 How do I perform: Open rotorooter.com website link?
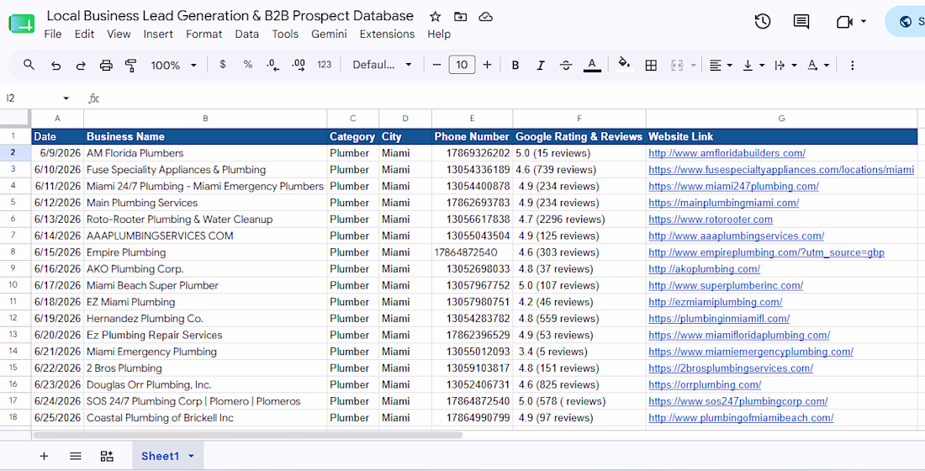tap(711, 219)
